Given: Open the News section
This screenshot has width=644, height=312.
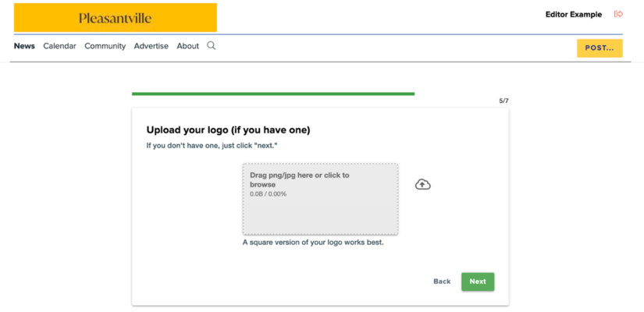Looking at the screenshot, I should [x=24, y=46].
